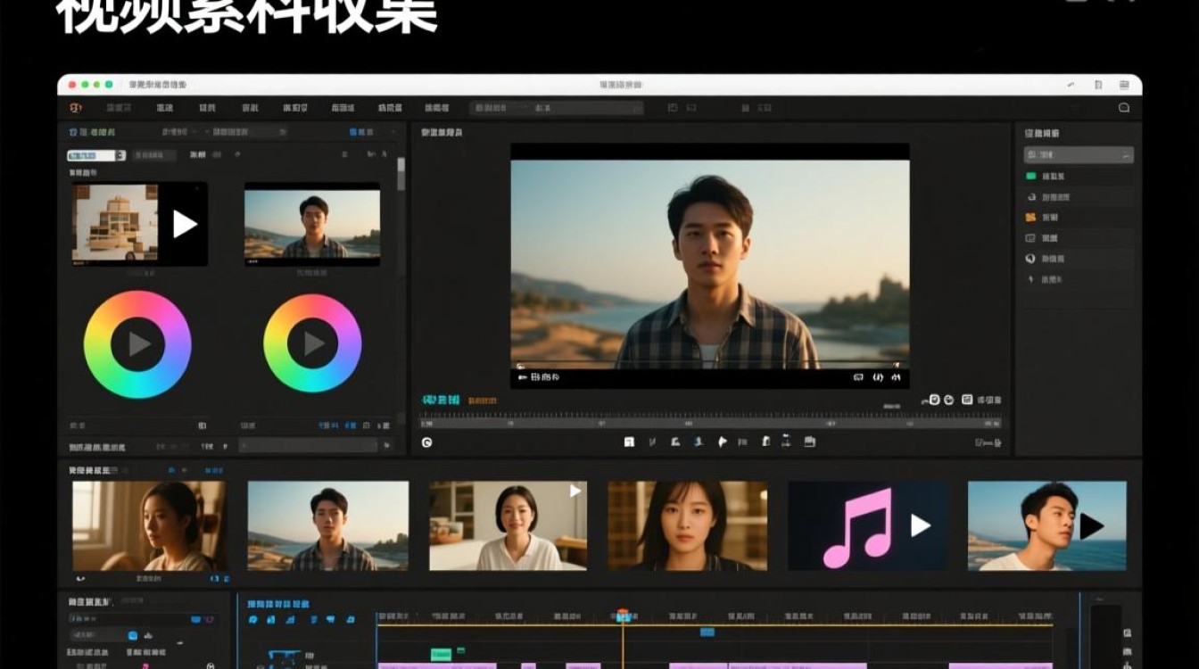Open the highlighted dropdown atop the right panel
1199x669 pixels.
(1079, 155)
